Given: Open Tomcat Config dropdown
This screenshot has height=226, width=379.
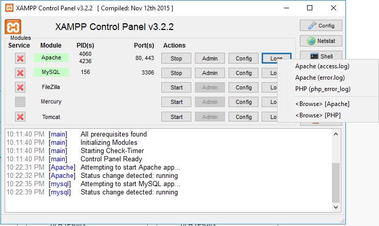Looking at the screenshot, I should 244,117.
